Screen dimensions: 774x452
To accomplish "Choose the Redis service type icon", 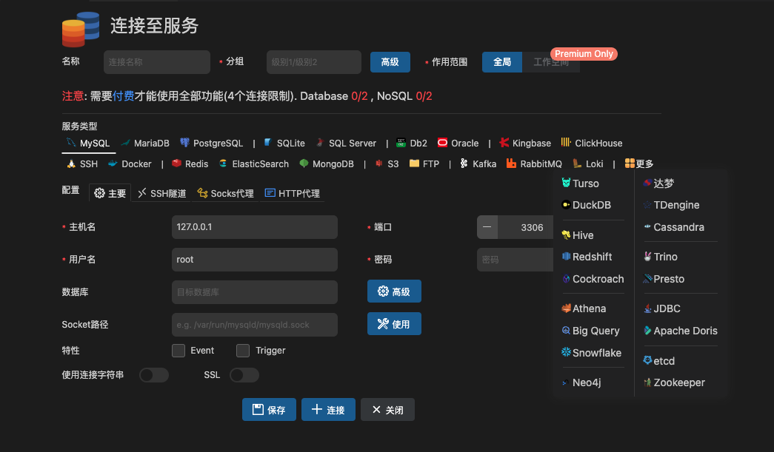I will click(x=177, y=163).
